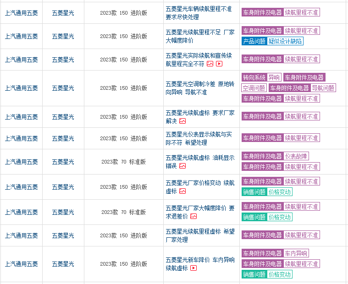Click series 五菱星光 in 厂家大幅度降价 续航里程不足 row
The image size is (348, 284).
(x=63, y=36)
